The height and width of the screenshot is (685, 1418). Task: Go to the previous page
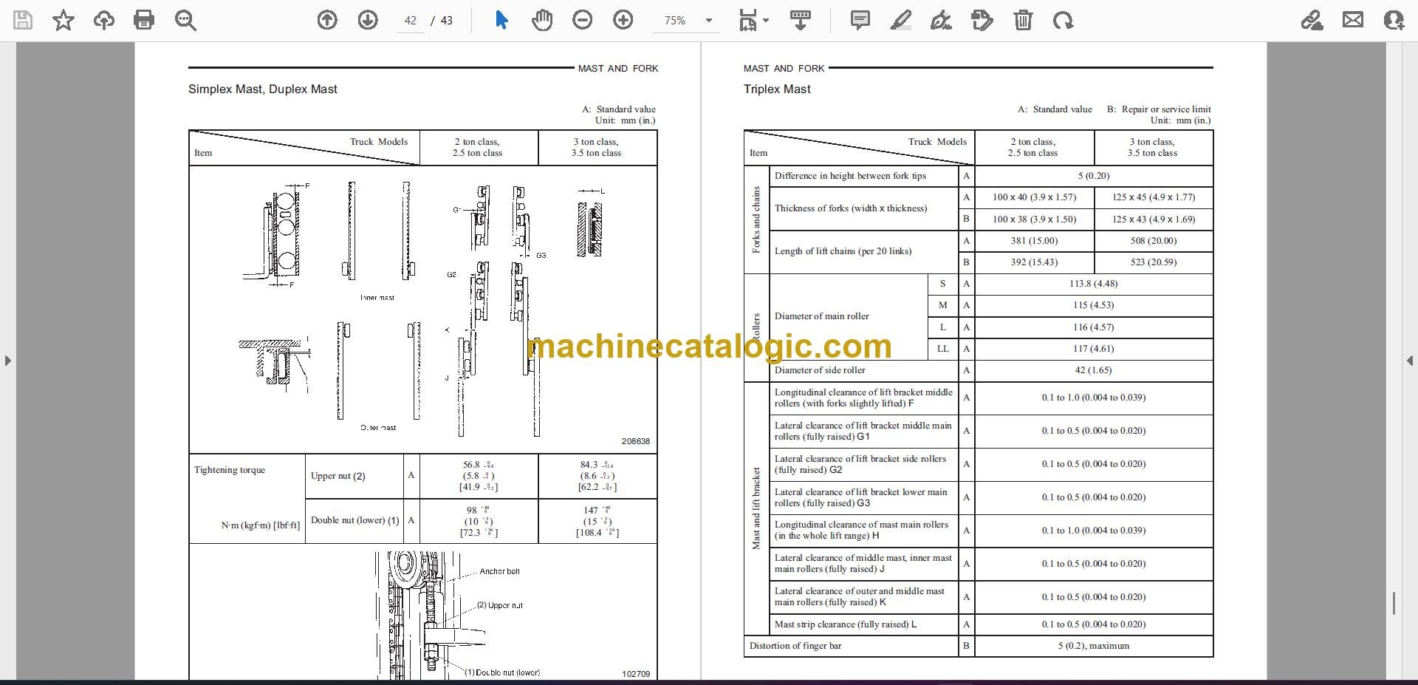pyautogui.click(x=327, y=21)
